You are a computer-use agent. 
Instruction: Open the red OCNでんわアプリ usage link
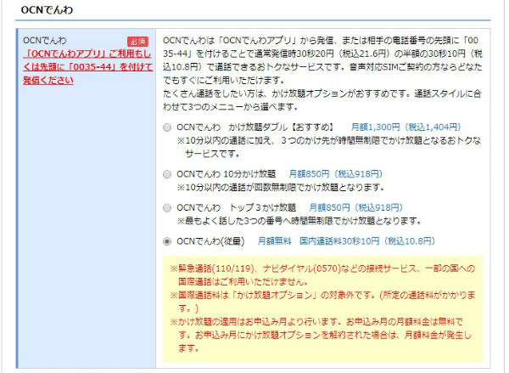(x=87, y=66)
